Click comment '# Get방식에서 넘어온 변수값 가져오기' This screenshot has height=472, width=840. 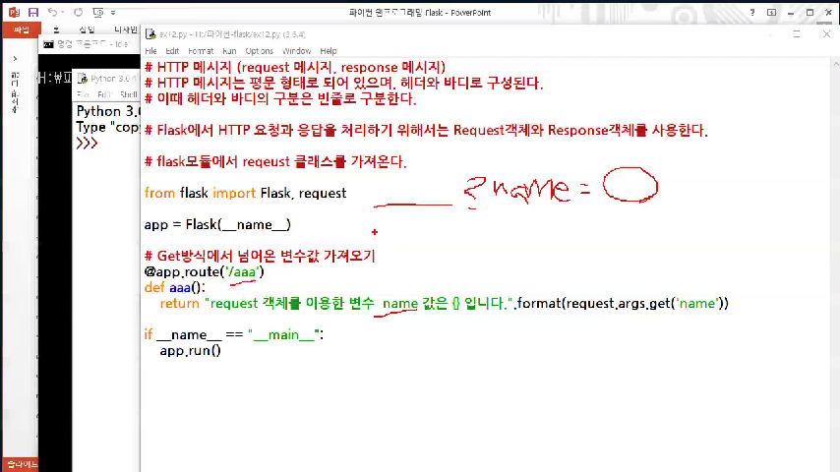click(x=260, y=256)
